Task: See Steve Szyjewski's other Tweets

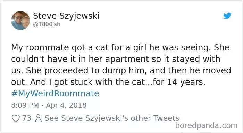Action: point(112,118)
